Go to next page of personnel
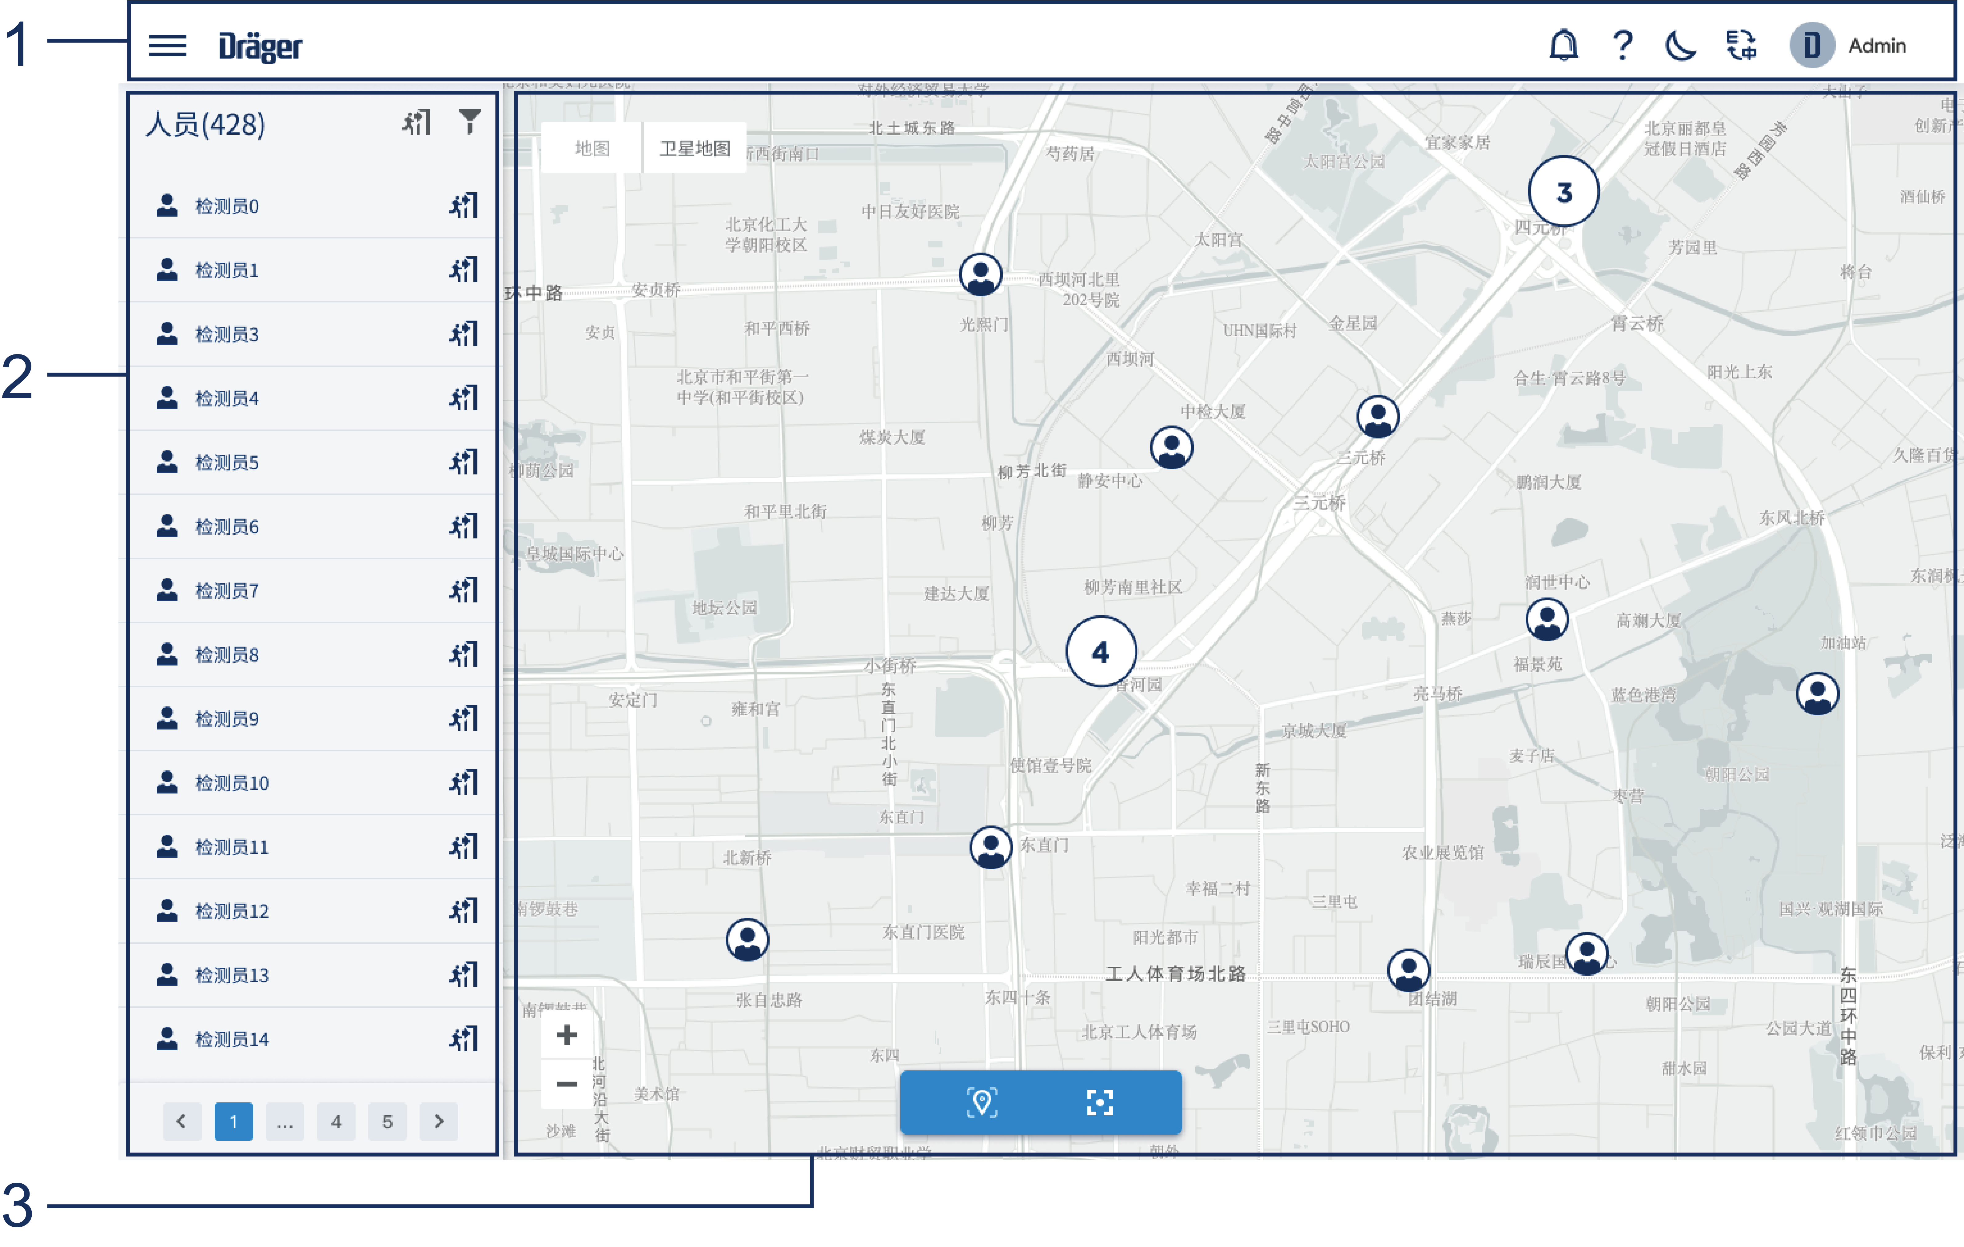1964x1247 pixels. (x=439, y=1121)
